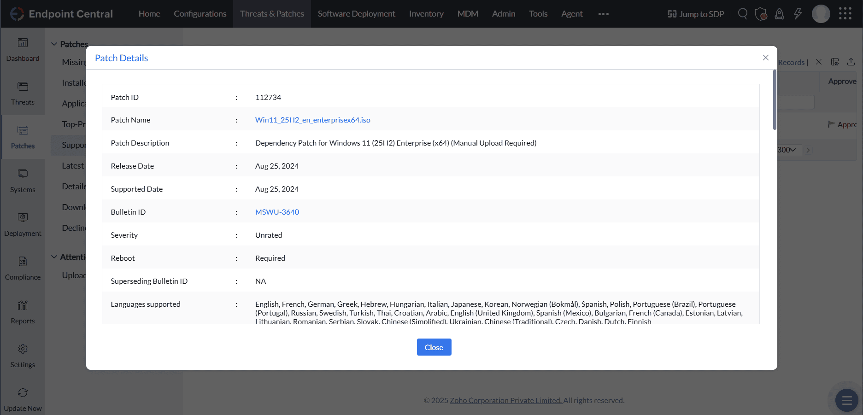Go to next page with the arrow
The height and width of the screenshot is (415, 863).
point(808,150)
